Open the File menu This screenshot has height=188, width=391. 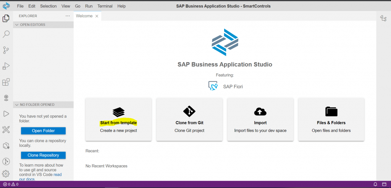point(20,6)
